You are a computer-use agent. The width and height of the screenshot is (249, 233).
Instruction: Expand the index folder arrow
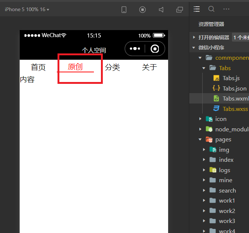click(x=204, y=160)
